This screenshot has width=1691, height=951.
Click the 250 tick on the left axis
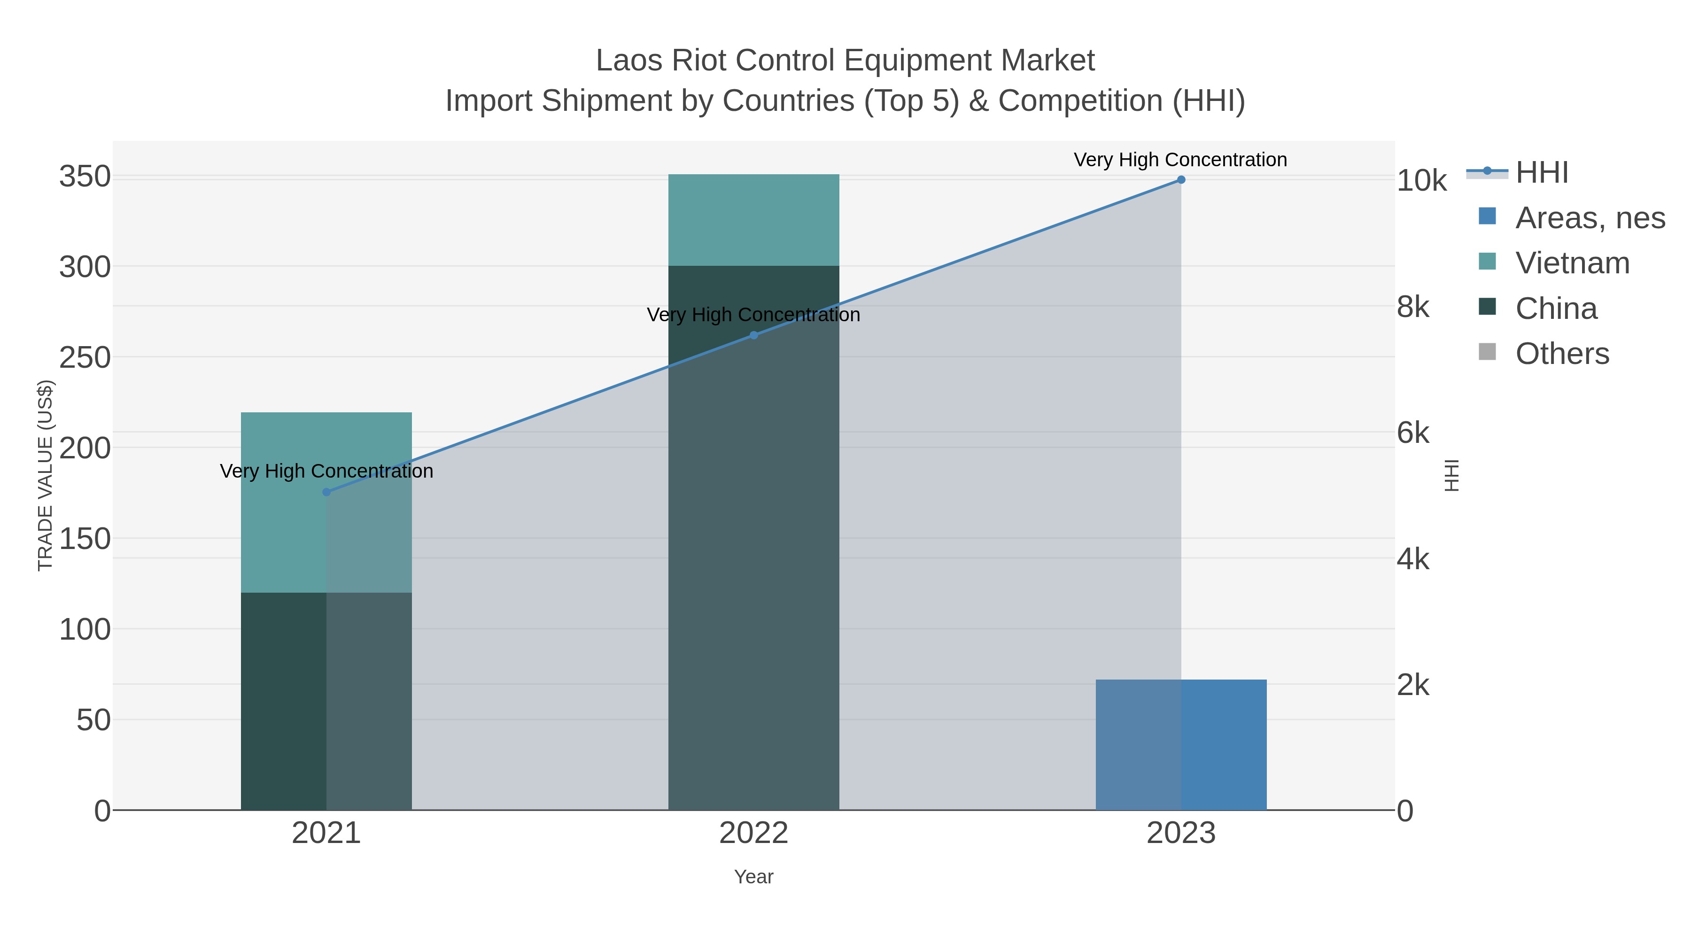pyautogui.click(x=85, y=358)
